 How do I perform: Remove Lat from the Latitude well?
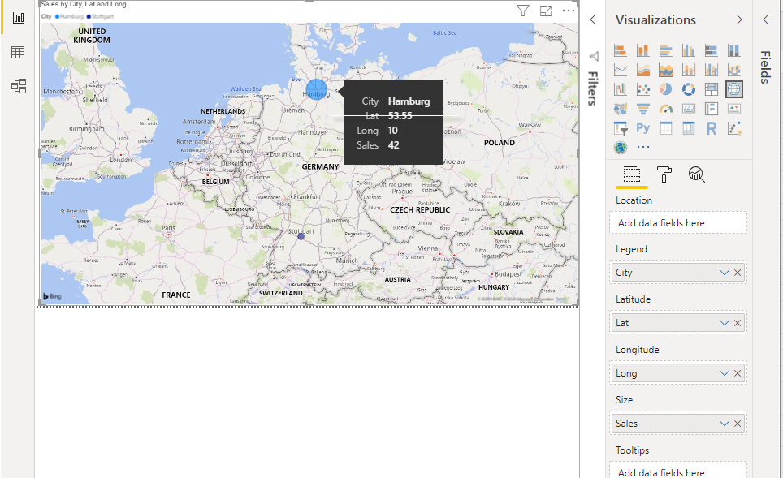(x=738, y=323)
